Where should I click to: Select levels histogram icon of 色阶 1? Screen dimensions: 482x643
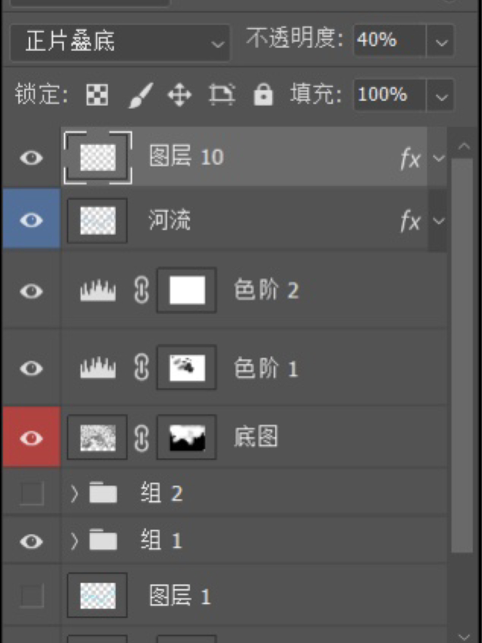(x=98, y=367)
